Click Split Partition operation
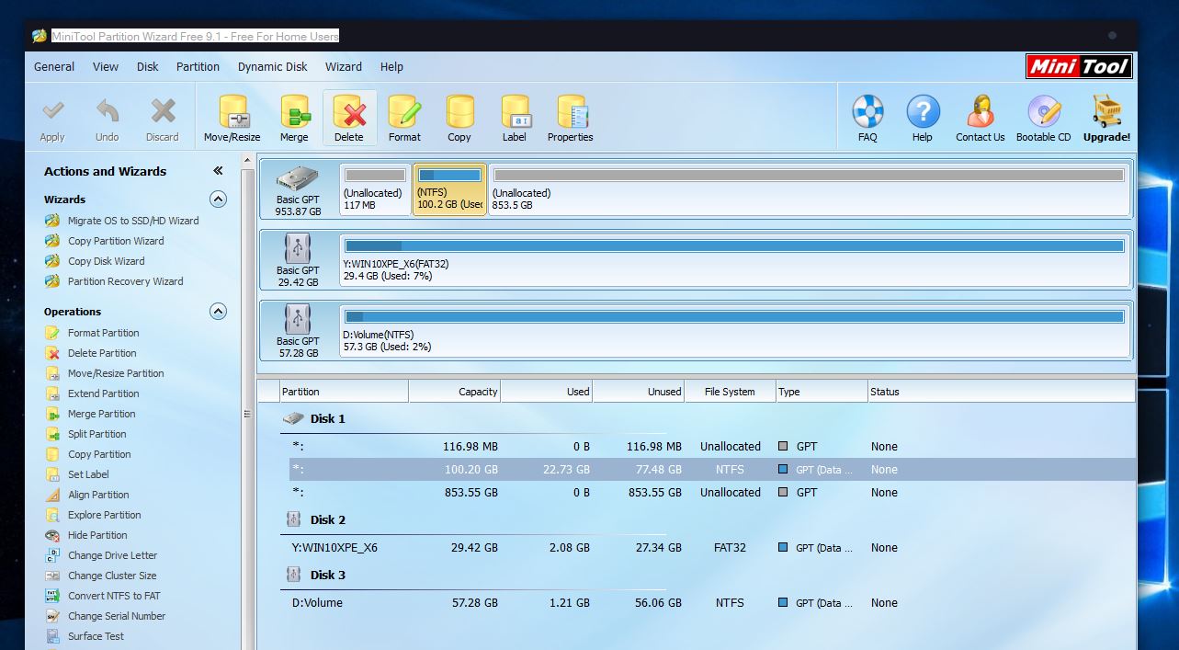 click(97, 434)
